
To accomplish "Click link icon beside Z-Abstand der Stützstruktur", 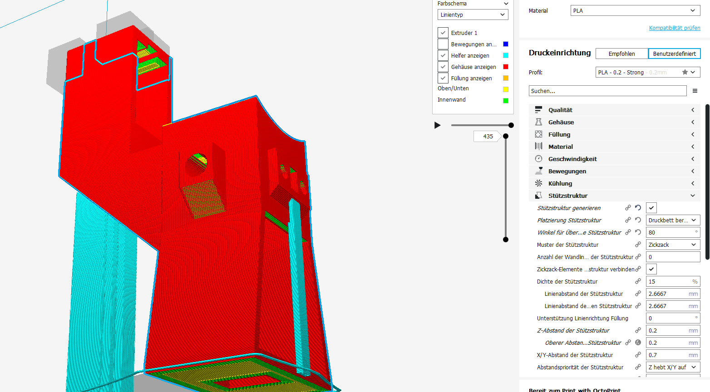I will (638, 330).
